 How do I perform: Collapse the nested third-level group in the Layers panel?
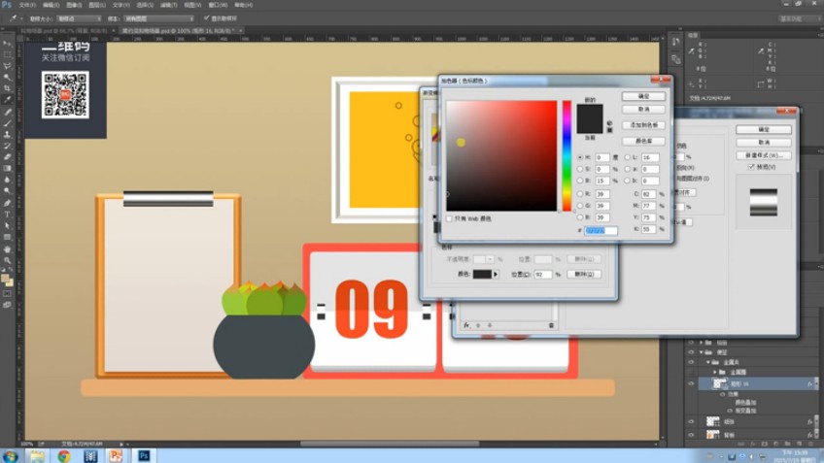[x=707, y=362]
